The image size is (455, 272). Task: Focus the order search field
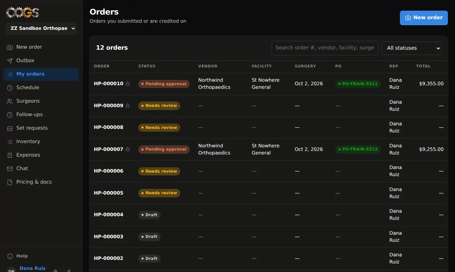click(x=325, y=48)
